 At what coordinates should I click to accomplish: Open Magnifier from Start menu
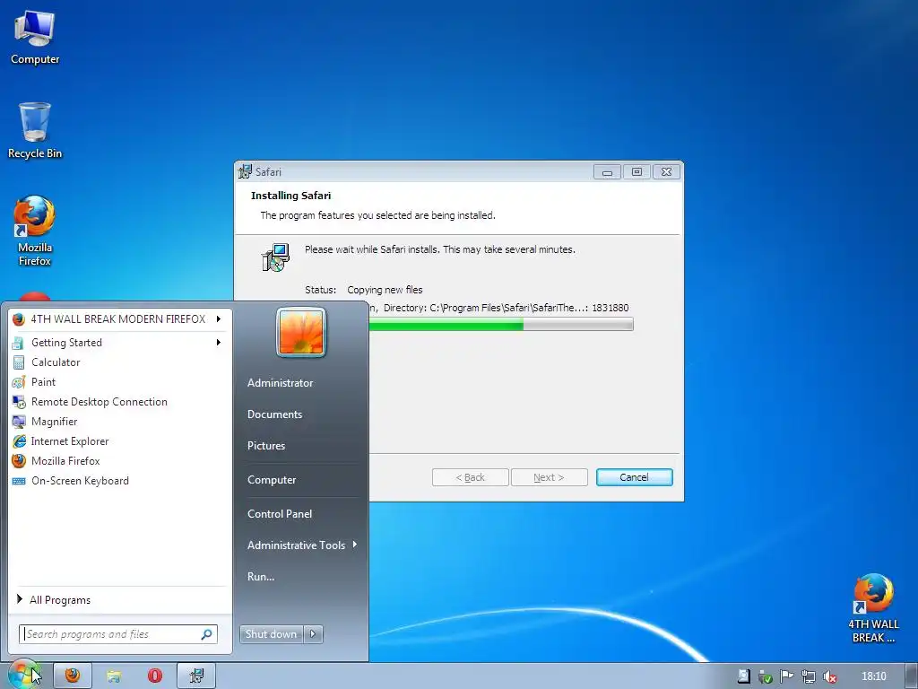tap(54, 422)
